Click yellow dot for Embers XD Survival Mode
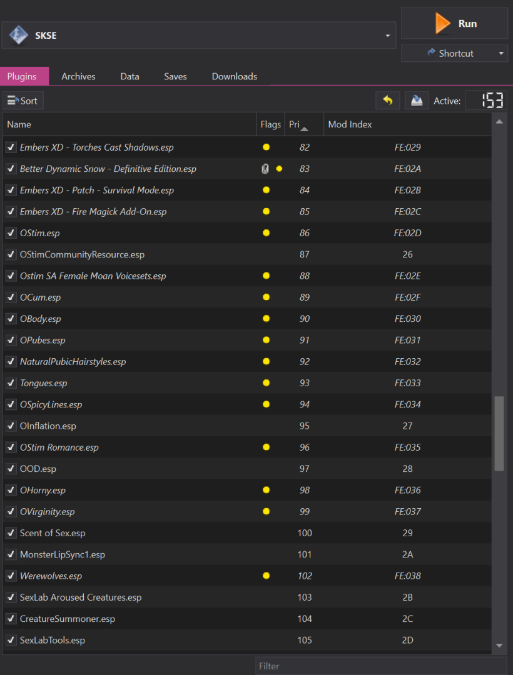Screen dimensions: 513x675 [x=266, y=190]
